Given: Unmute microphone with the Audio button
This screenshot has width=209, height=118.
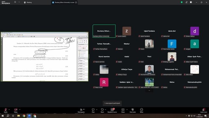Looking at the screenshot, I should click(x=6, y=110).
